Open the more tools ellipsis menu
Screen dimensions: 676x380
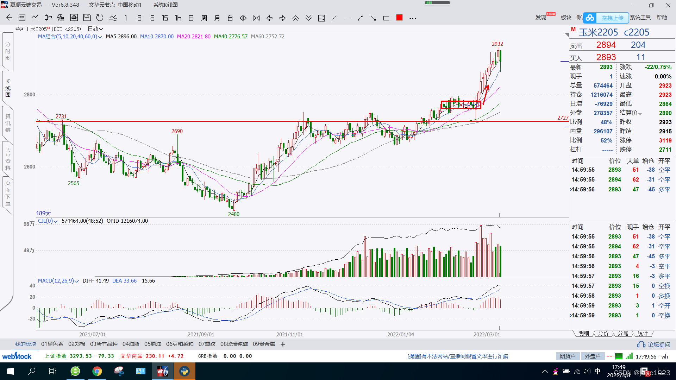coord(413,18)
